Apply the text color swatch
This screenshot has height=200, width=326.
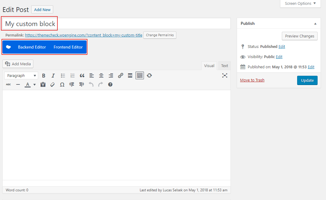click(28, 85)
